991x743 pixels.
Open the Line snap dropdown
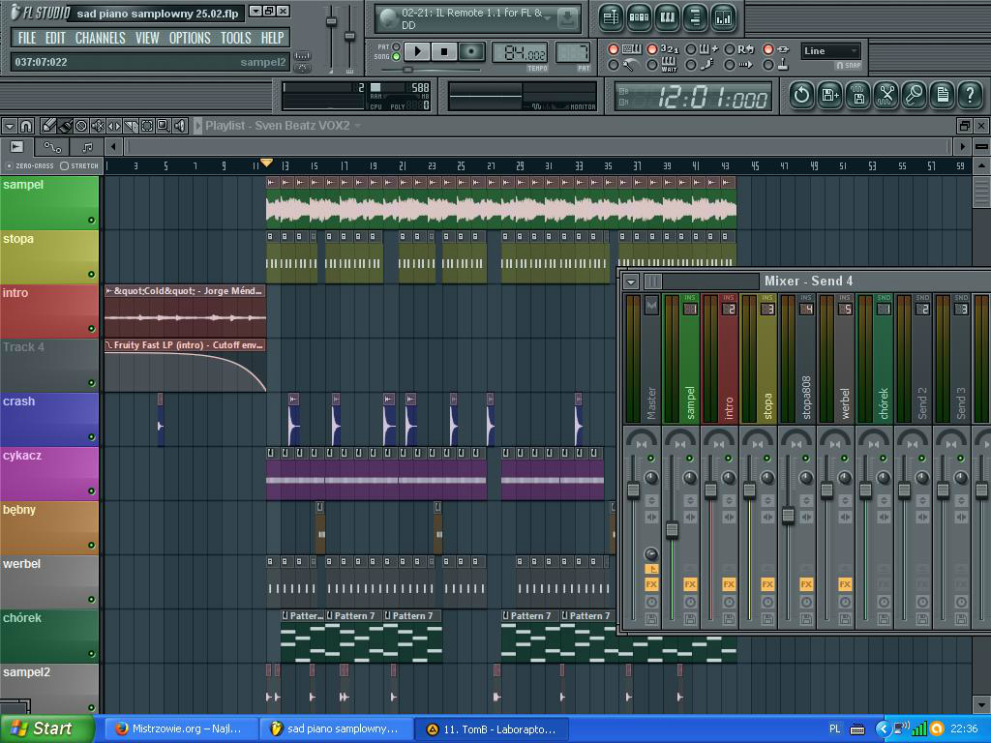pyautogui.click(x=830, y=51)
